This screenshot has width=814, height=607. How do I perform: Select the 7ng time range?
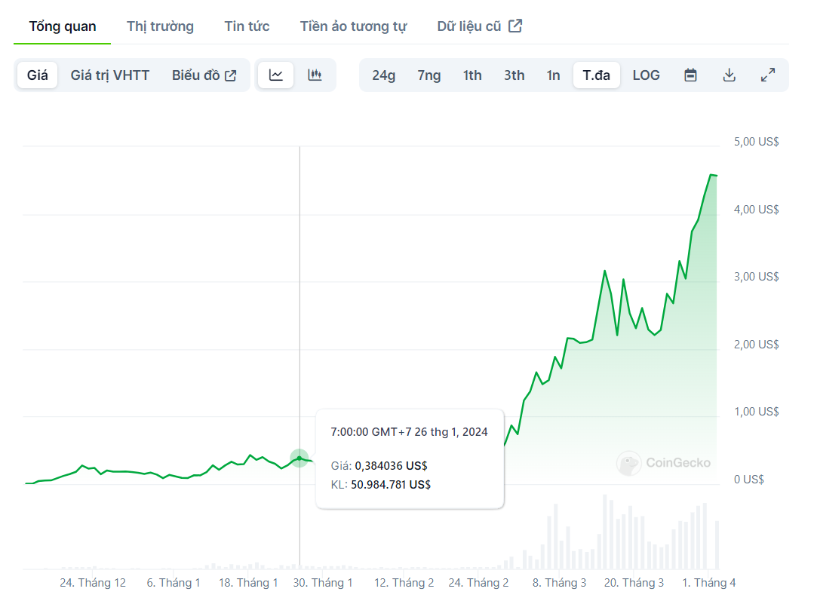[429, 75]
